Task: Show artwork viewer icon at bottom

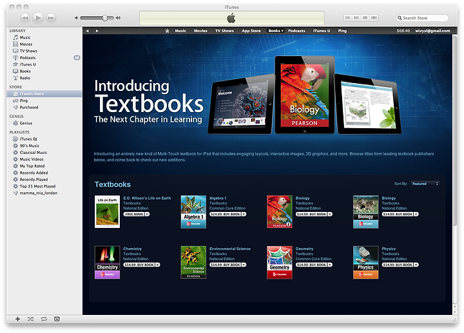Action: pos(57,319)
